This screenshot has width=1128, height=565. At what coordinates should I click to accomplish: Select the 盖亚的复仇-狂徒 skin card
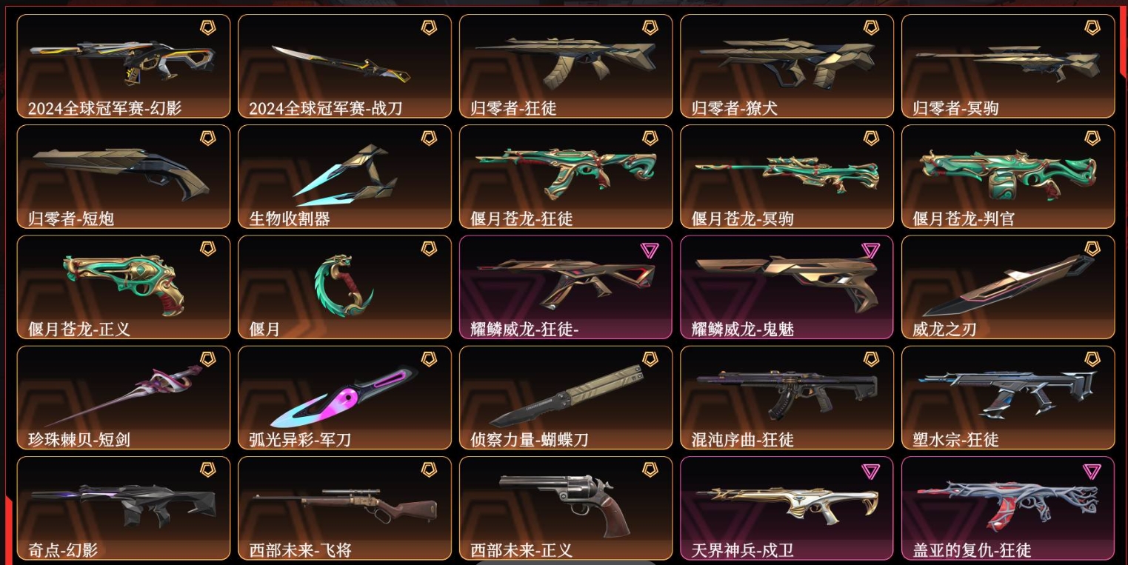point(1008,508)
